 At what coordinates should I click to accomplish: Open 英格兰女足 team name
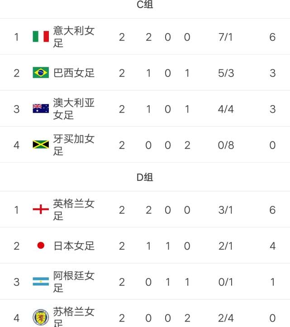click(74, 210)
